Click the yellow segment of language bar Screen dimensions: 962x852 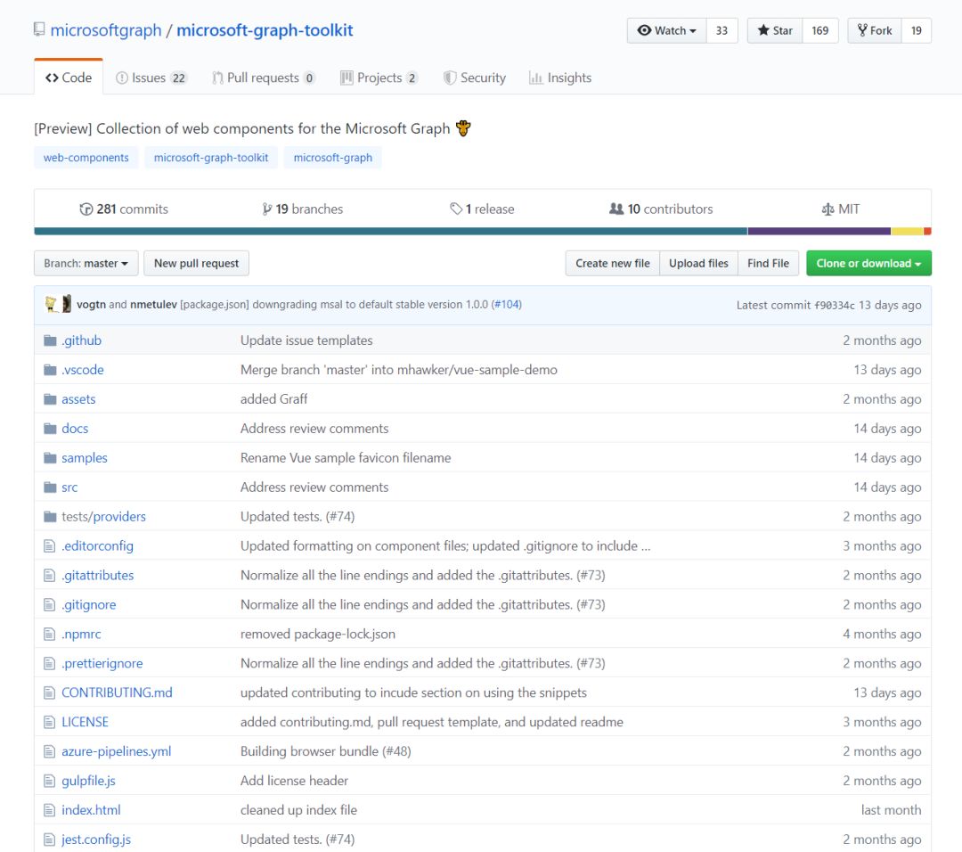pos(907,232)
